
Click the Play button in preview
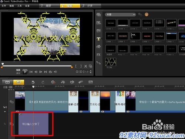(25, 72)
